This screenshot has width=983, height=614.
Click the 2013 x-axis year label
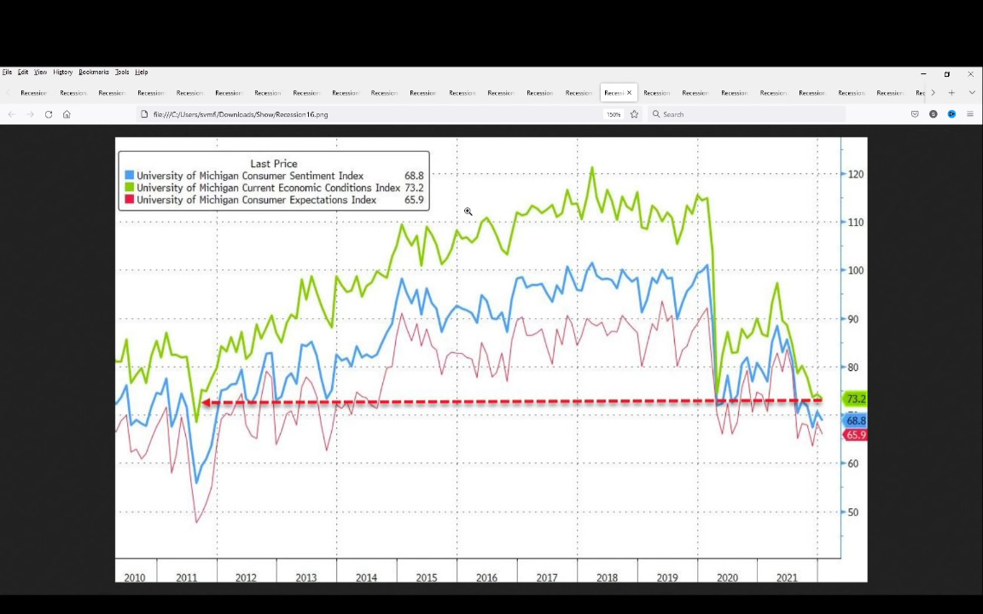point(306,577)
